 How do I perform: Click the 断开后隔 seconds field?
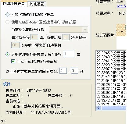(x=66, y=37)
